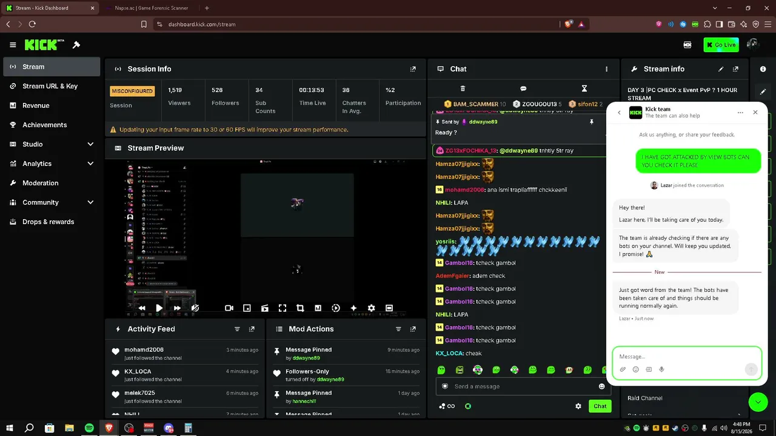
Task: Select Stream in the sidebar
Action: coord(52,67)
